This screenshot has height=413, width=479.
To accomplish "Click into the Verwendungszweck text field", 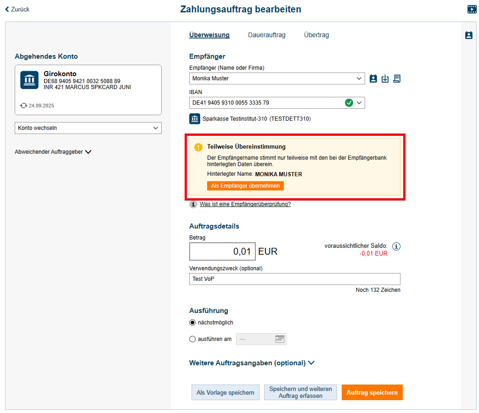I will tap(294, 279).
